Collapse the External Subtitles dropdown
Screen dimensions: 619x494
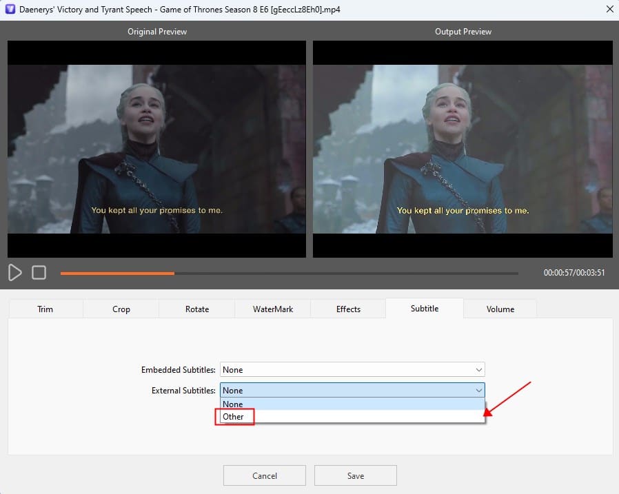point(352,390)
